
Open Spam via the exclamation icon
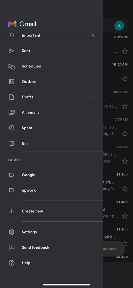(x=12, y=128)
